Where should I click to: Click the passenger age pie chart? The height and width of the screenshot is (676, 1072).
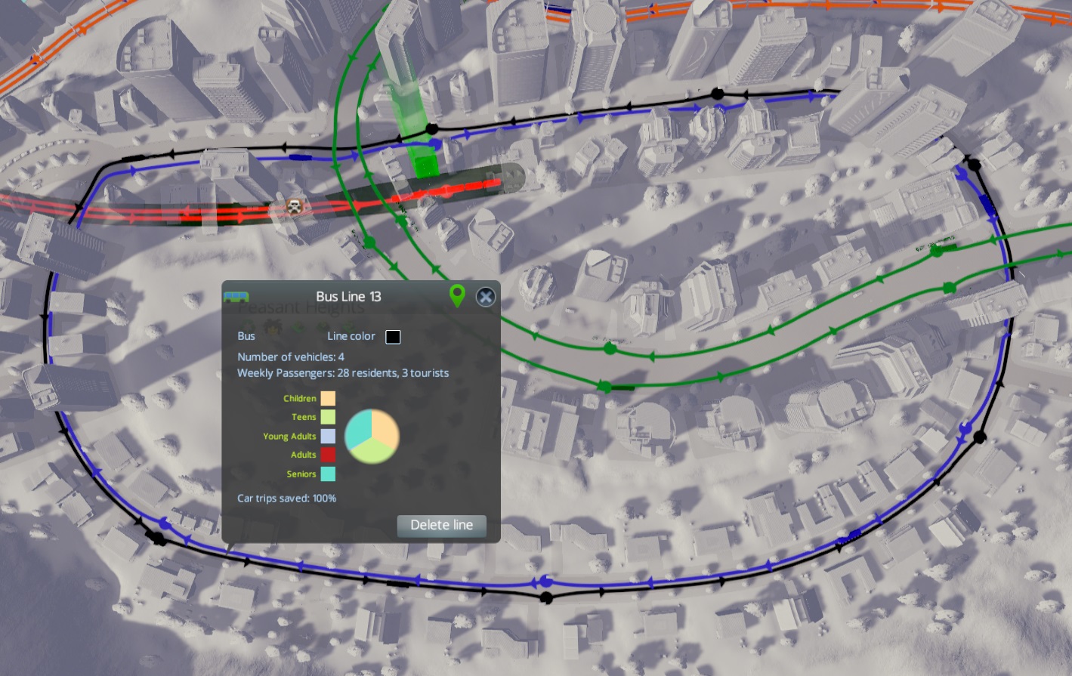tap(372, 437)
